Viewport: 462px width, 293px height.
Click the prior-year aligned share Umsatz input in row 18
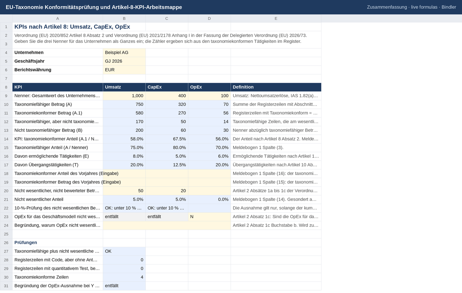124,173
